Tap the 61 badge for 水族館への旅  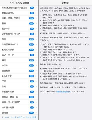pos(32,92)
